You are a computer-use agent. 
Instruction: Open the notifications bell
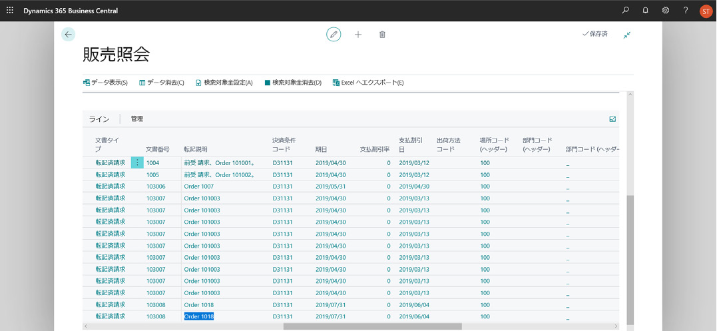coord(645,11)
